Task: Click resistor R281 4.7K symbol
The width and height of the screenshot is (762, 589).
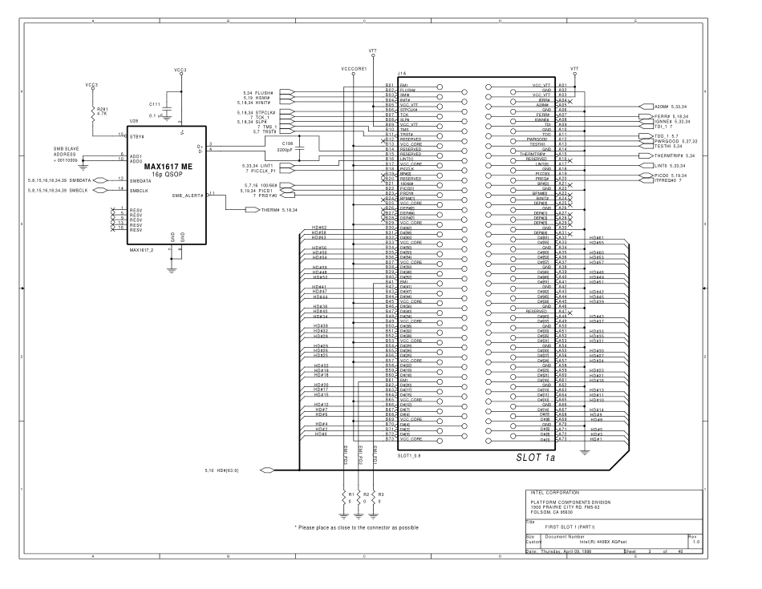Action: [93, 111]
